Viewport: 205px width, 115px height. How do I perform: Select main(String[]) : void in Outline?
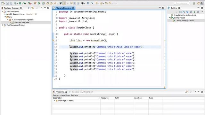(185, 20)
